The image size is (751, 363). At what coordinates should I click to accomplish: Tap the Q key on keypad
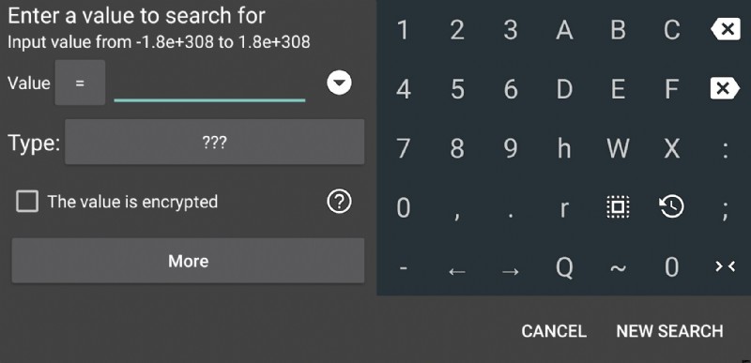[x=564, y=266]
